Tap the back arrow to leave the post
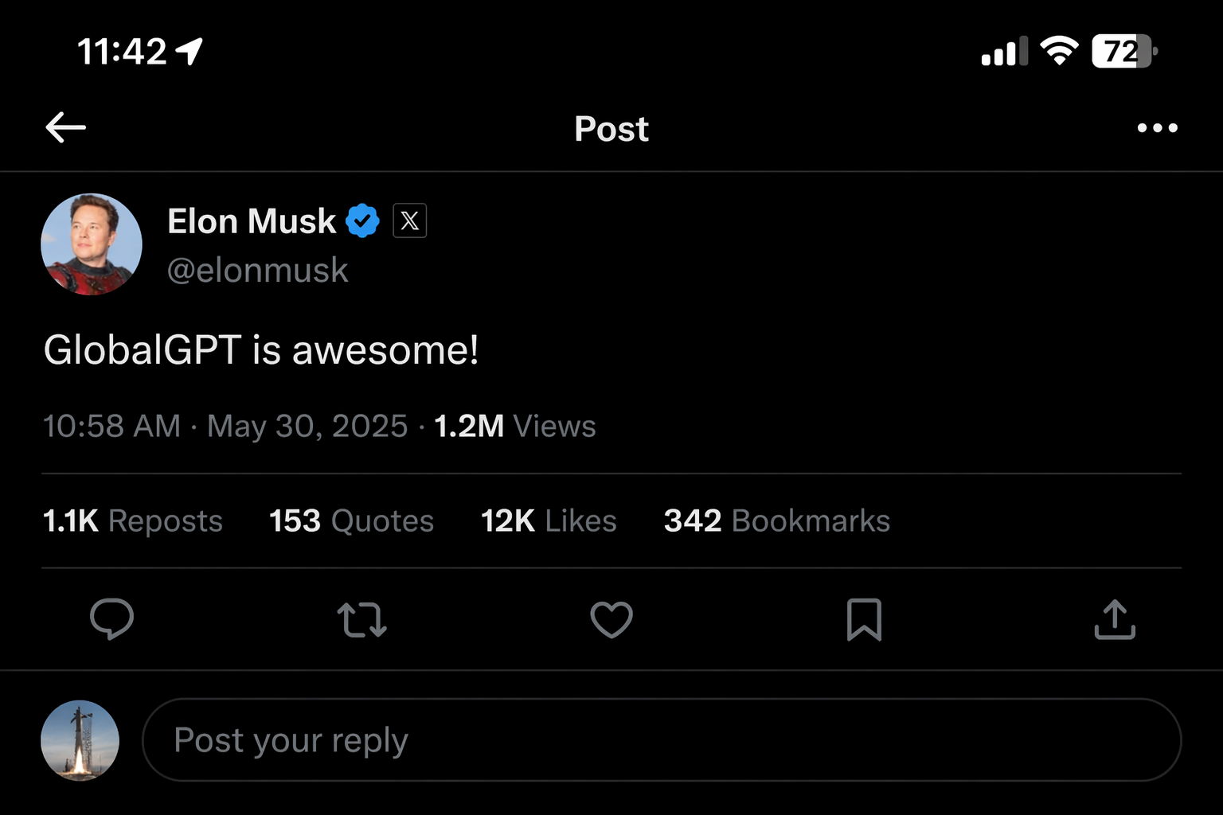 [65, 127]
